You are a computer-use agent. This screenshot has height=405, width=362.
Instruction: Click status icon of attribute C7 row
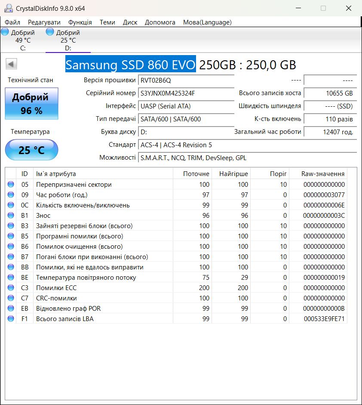click(11, 298)
